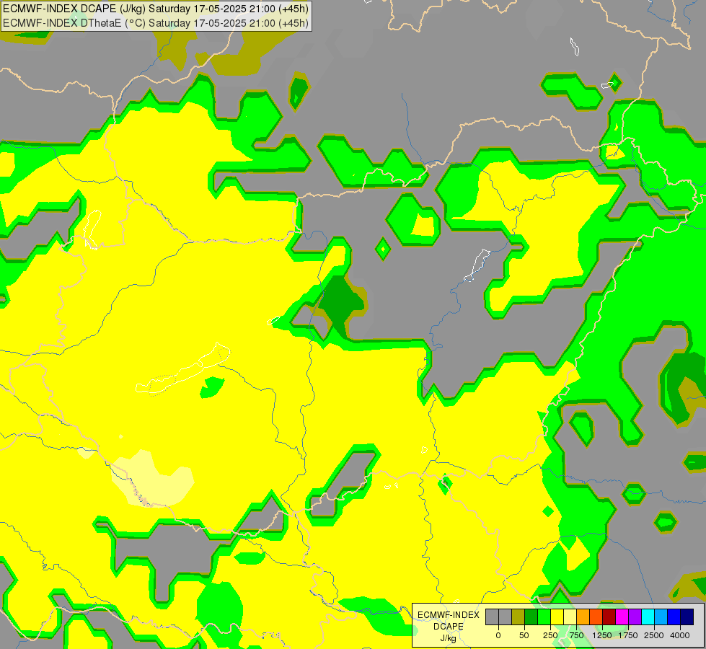Pick the dark red legend swatch
The image size is (706, 649).
[609, 617]
